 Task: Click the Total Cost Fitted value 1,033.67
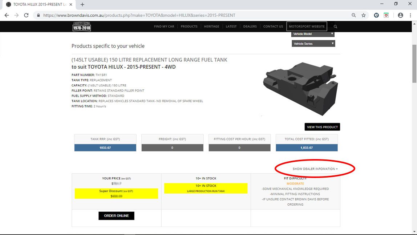point(307,148)
